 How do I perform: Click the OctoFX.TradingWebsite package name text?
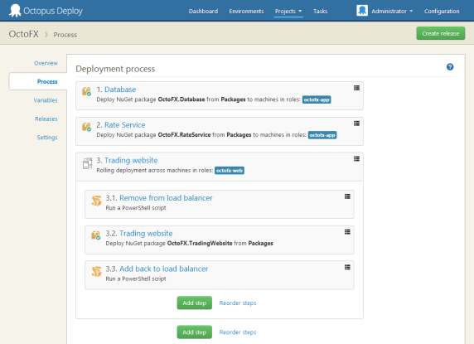coord(200,244)
